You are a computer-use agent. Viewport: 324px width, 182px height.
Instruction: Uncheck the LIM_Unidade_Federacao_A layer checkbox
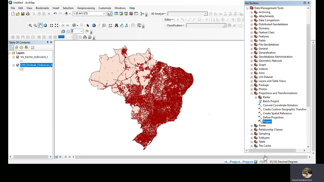[18, 65]
